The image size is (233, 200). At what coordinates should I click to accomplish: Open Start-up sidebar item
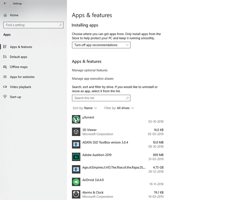[15, 97]
